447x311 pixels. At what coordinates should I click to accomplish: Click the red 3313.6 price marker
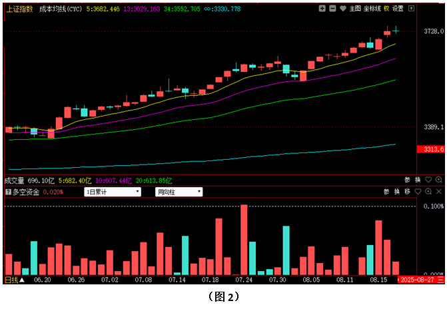431,149
